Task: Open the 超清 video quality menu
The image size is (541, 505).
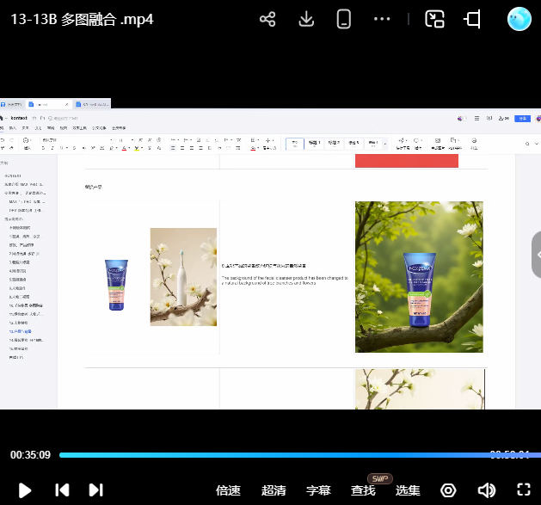Action: point(274,490)
